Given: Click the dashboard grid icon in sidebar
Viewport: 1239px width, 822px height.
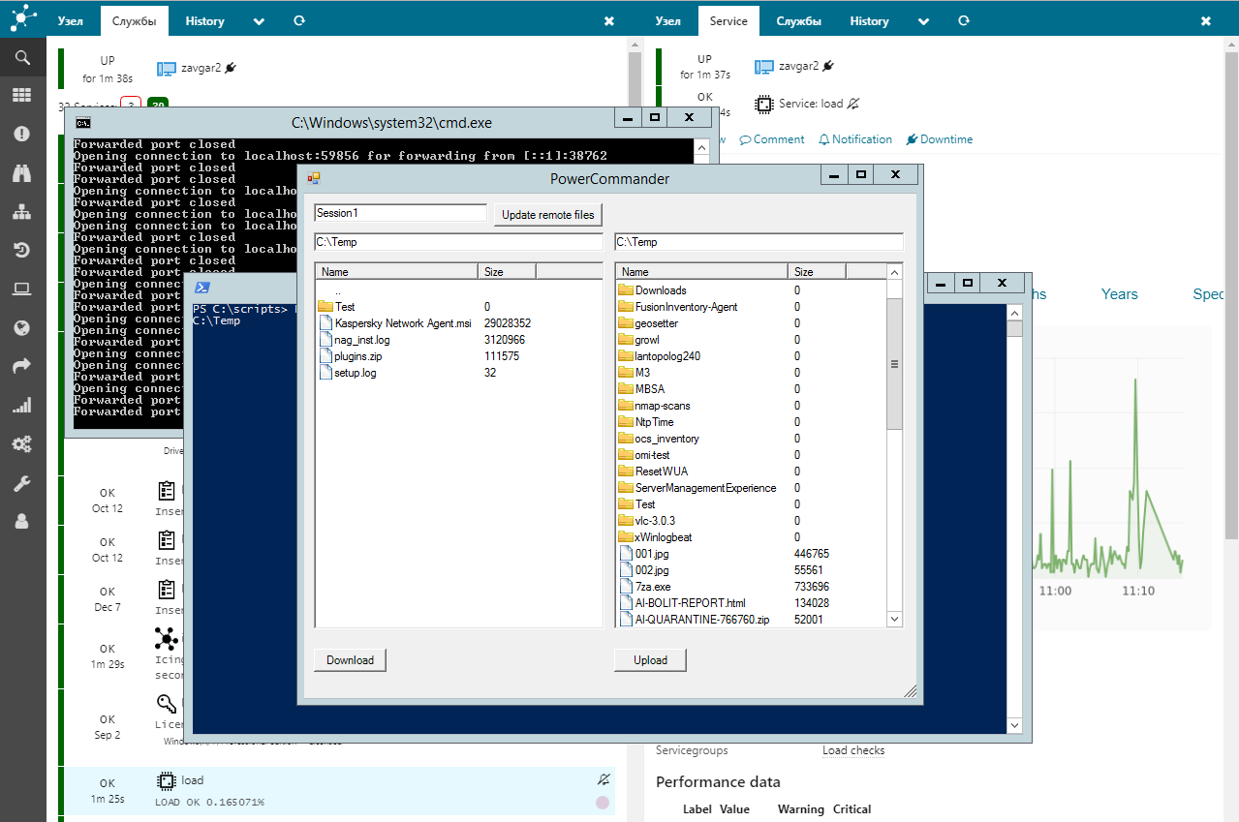Looking at the screenshot, I should coord(21,95).
